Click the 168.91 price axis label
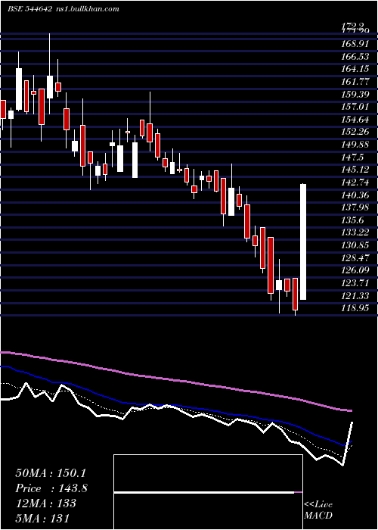Viewport: 378px width, 530px height. point(355,44)
